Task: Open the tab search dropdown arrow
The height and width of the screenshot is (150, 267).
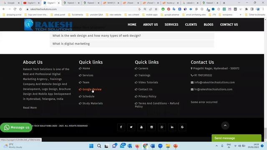Action: (239, 3)
